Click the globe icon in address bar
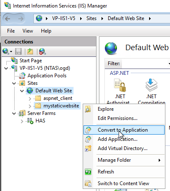The image size is (170, 191). (39, 18)
